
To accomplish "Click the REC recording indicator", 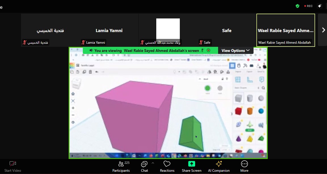I will point(309,6).
